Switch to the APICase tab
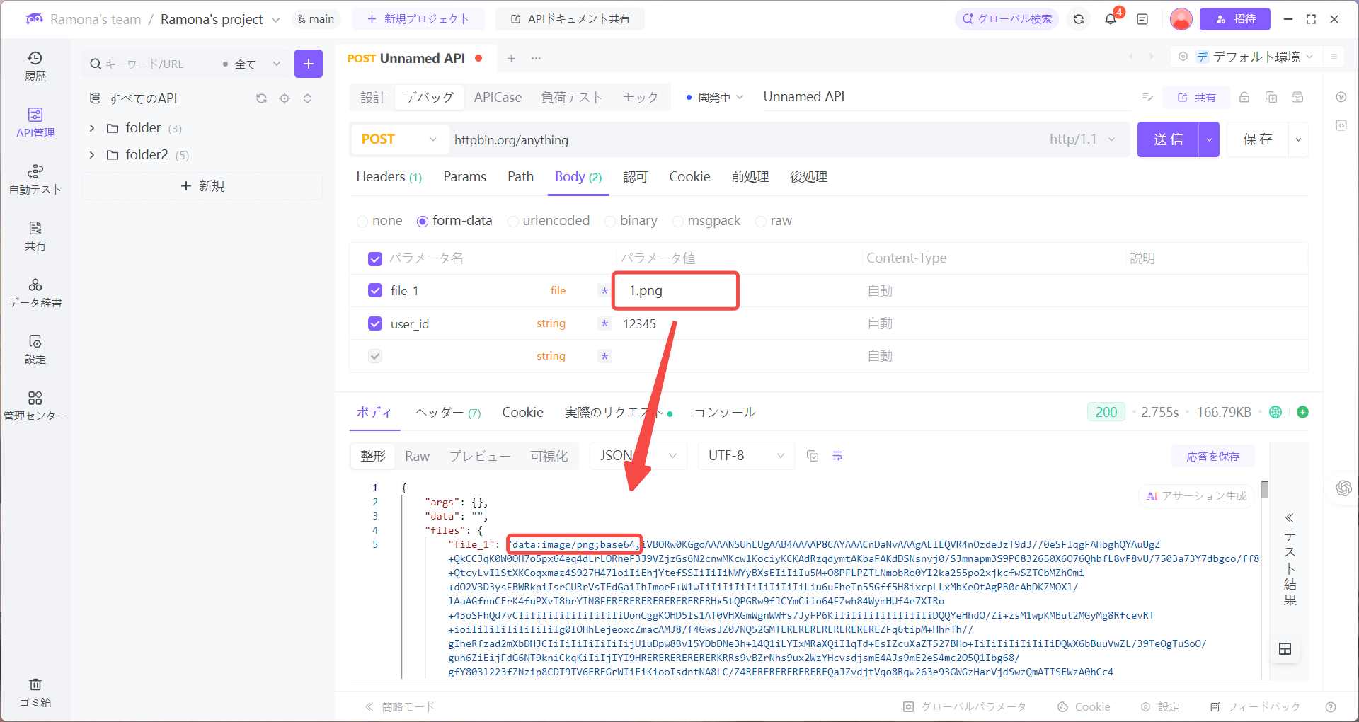1359x722 pixels. (498, 97)
